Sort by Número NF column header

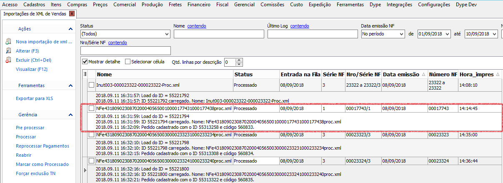pos(443,74)
